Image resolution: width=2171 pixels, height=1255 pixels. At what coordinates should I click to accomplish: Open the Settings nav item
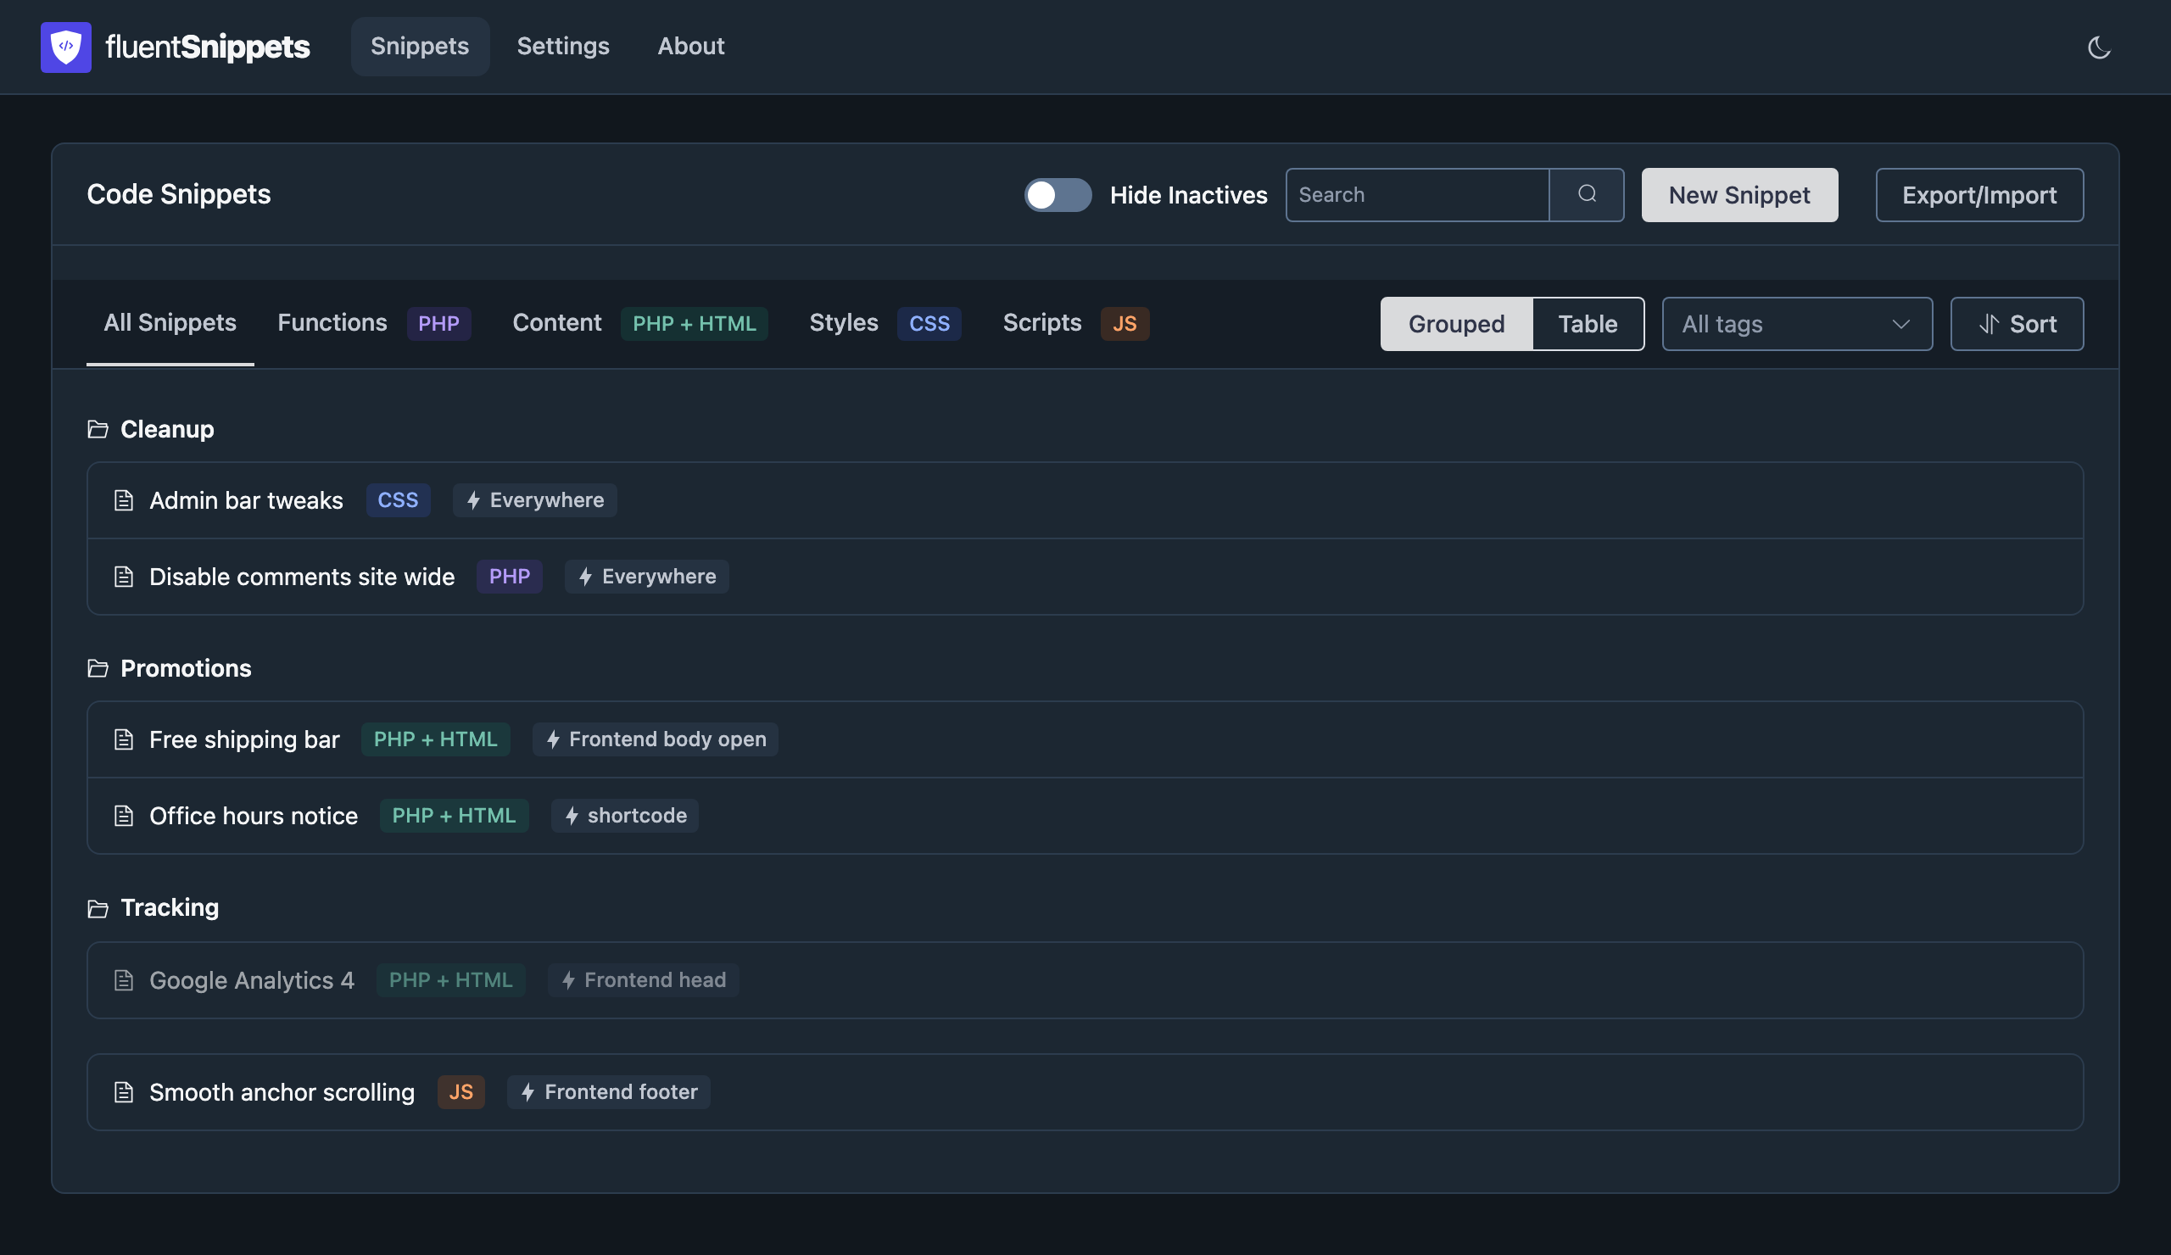[562, 47]
